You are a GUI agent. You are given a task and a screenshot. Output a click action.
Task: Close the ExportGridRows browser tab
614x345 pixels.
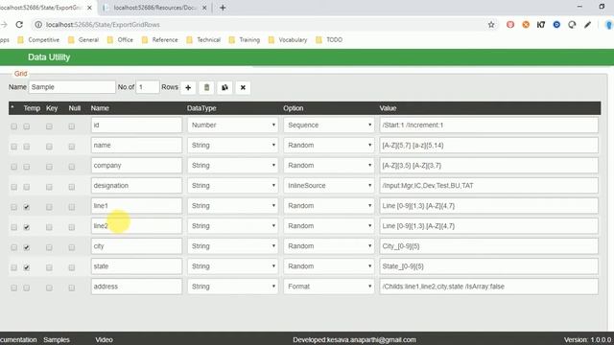pos(89,8)
